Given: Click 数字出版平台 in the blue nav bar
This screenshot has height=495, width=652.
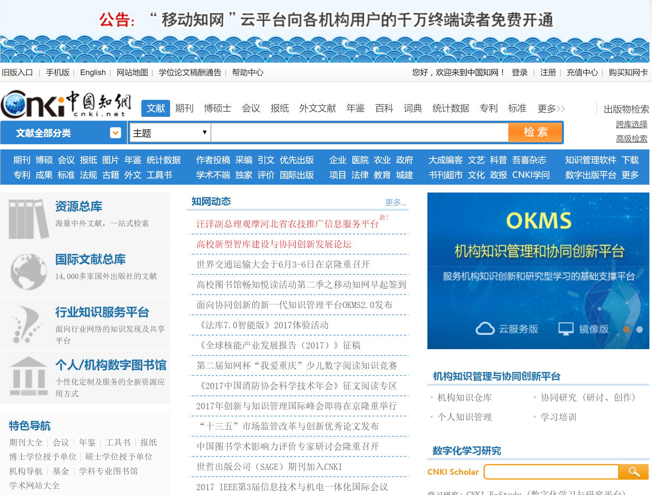Looking at the screenshot, I should click(591, 175).
